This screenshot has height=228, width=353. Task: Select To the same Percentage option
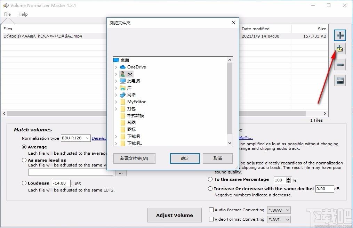[x=210, y=179]
